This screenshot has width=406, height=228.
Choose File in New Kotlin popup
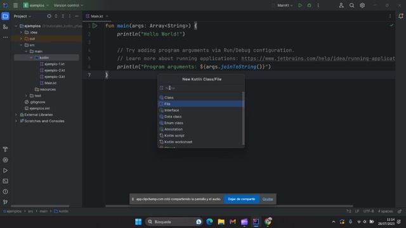pos(200,104)
